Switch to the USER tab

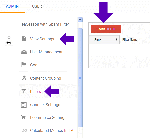click(x=37, y=6)
